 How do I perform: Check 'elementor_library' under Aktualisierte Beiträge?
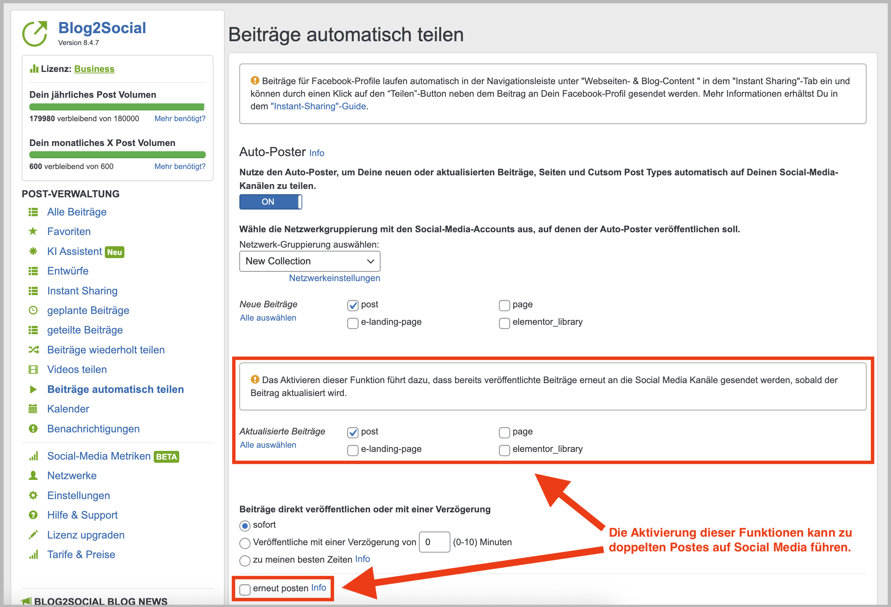(x=504, y=450)
